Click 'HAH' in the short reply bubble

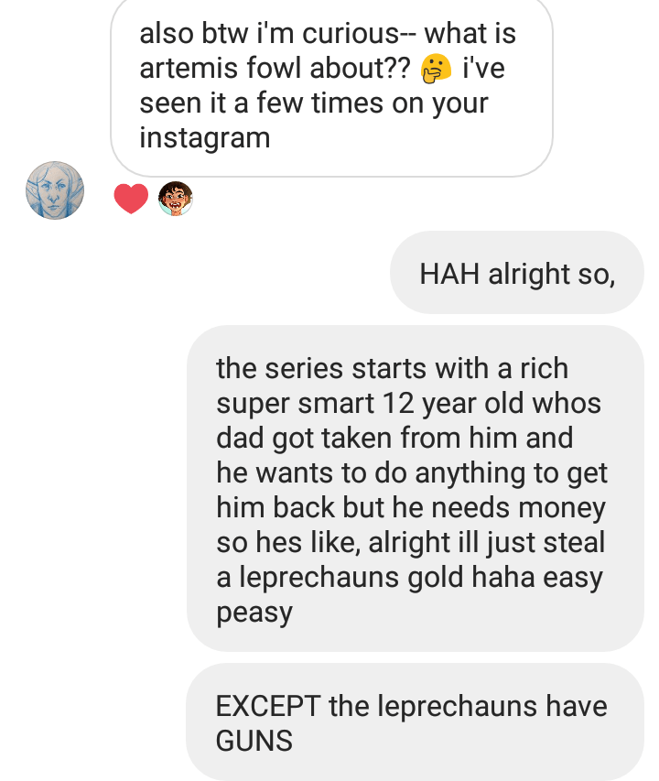[x=449, y=274]
